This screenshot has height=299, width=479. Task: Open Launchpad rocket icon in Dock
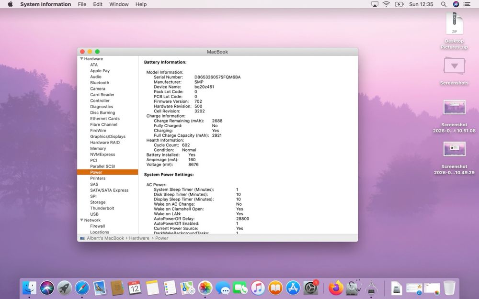coord(65,288)
